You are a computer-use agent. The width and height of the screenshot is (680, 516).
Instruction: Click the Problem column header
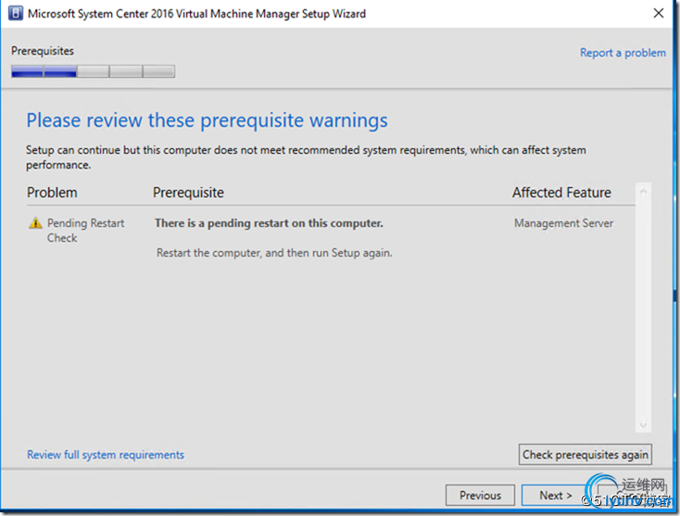click(52, 193)
